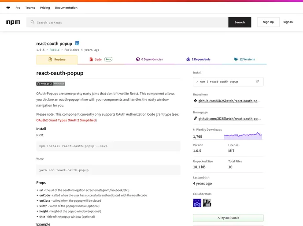View the 12 Versions tab
303x226 pixels.
[244, 59]
